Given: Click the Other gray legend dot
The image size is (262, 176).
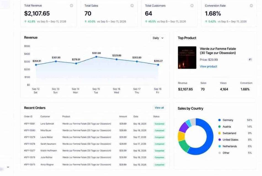Looking at the screenshot, I should pyautogui.click(x=219, y=153).
